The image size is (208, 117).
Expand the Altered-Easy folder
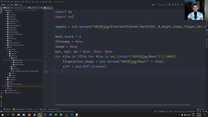[x=12, y=60]
